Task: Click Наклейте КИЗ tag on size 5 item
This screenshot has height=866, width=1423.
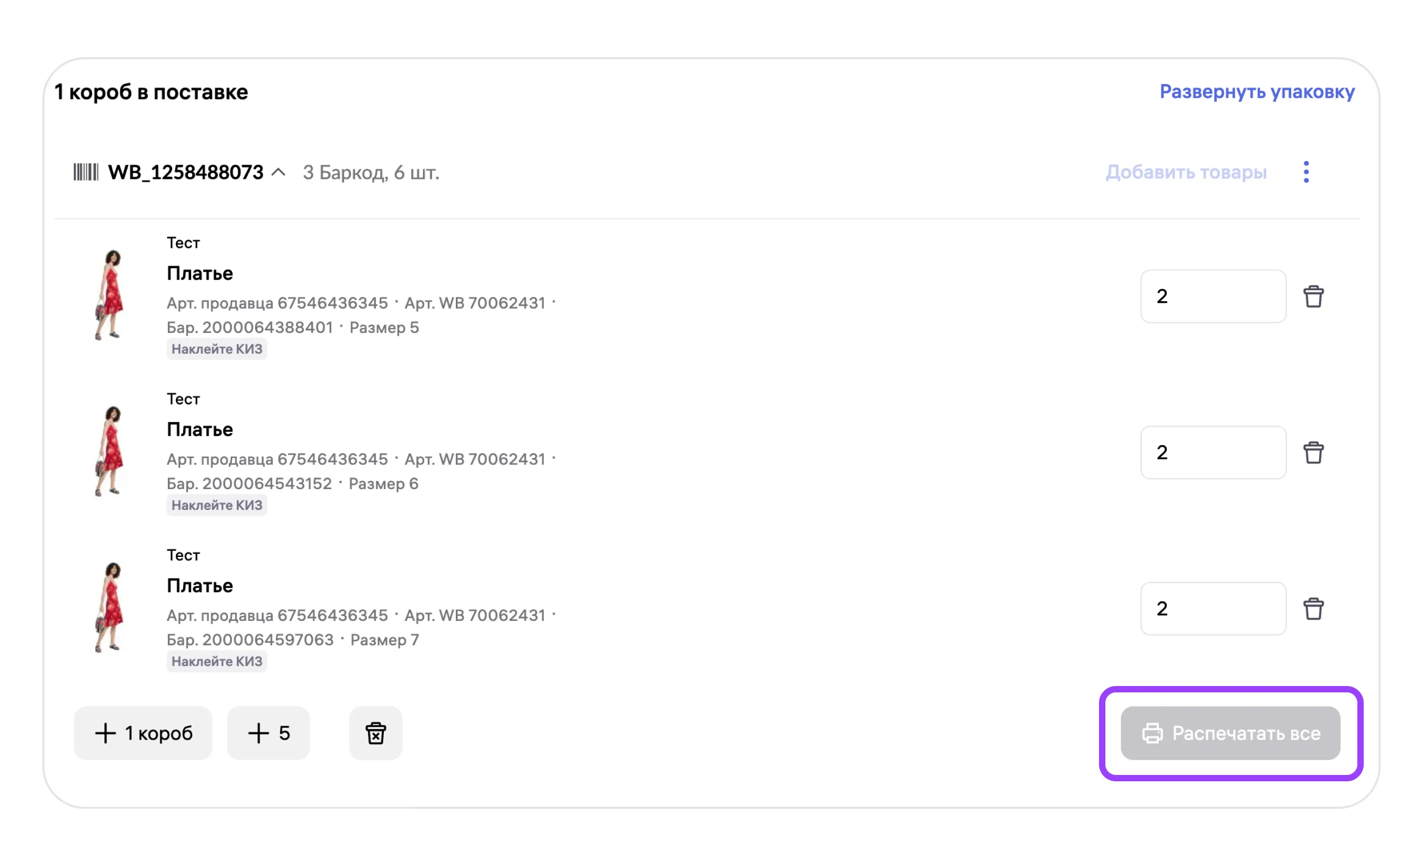Action: coord(217,349)
